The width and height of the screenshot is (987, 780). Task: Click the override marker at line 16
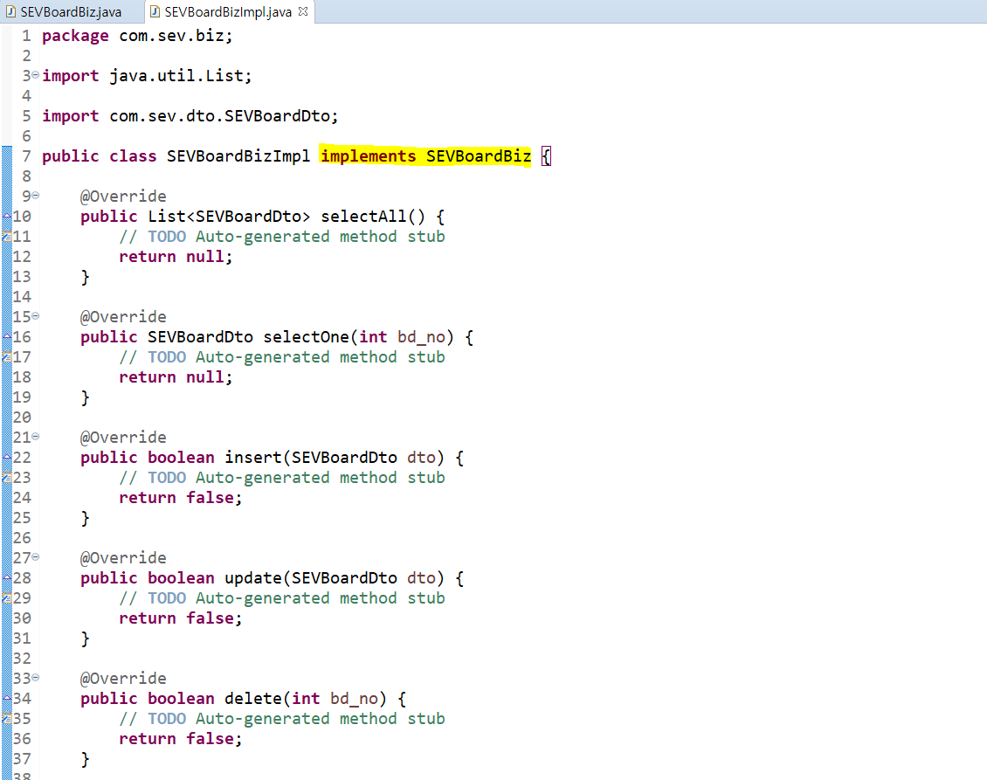[x=7, y=337]
